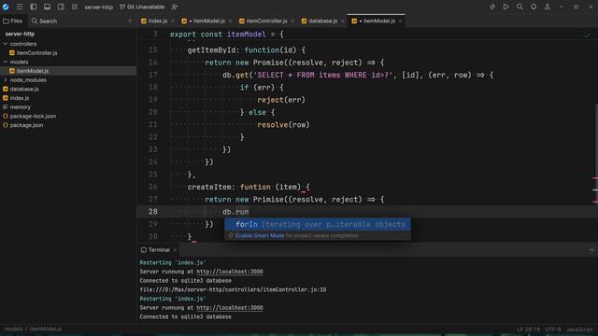Close the first itemModel.js tab
Viewport: 598px width, 336px height.
[x=231, y=21]
